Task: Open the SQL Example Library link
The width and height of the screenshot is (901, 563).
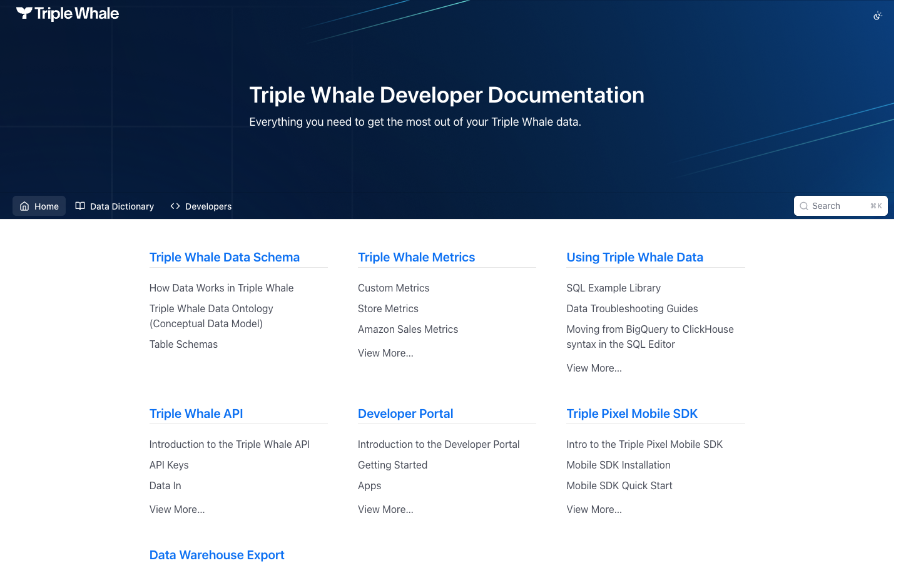Action: 613,288
